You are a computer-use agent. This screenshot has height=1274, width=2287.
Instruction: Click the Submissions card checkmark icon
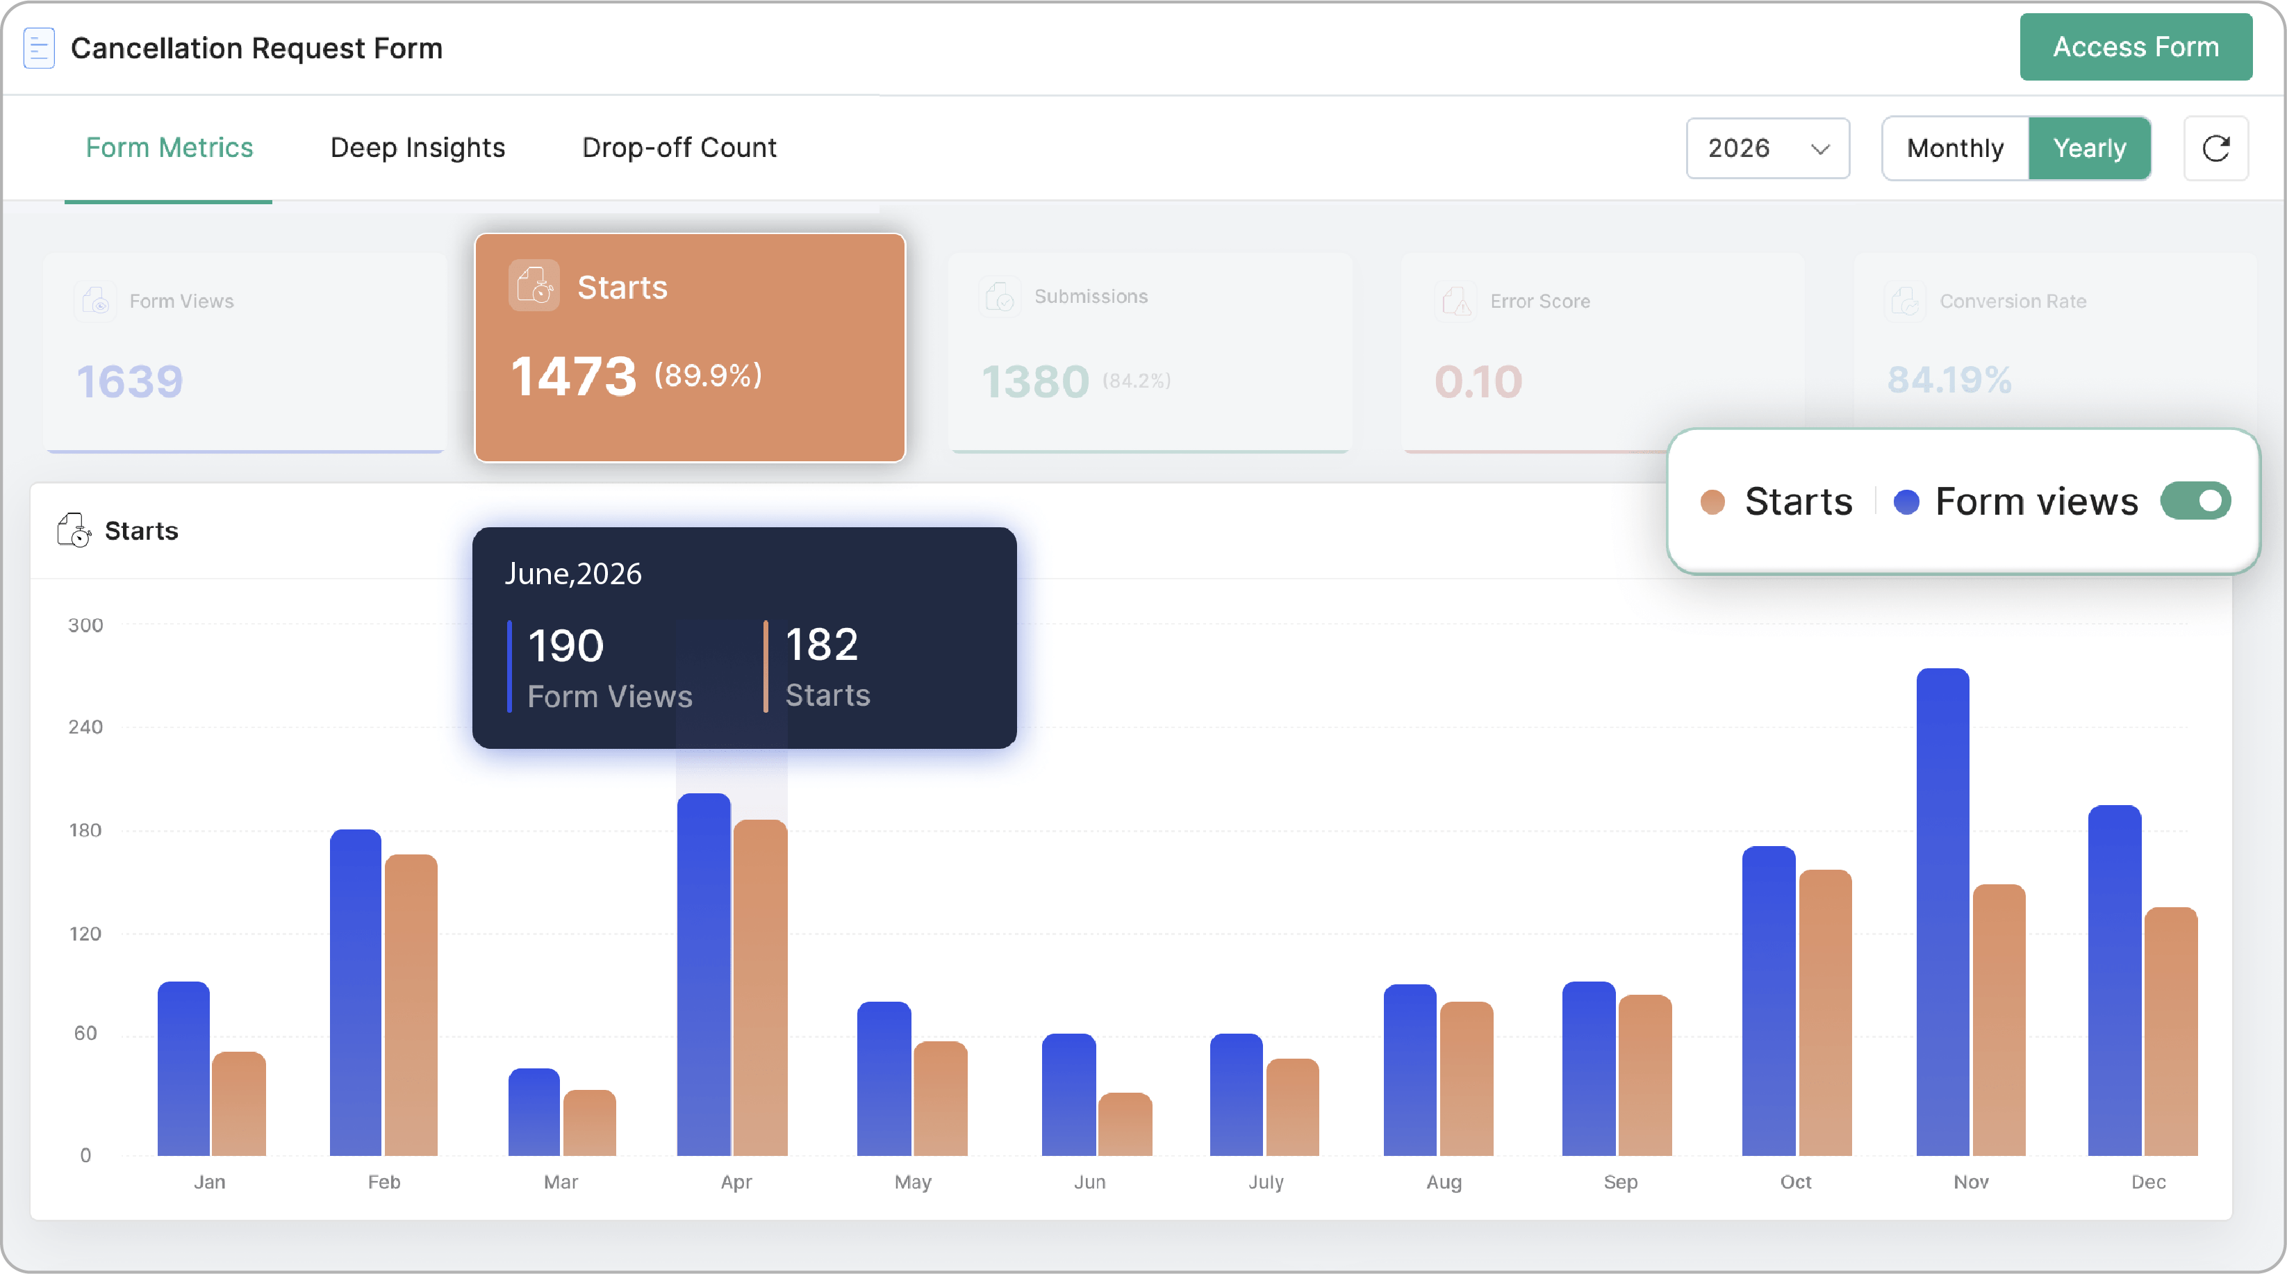1000,297
